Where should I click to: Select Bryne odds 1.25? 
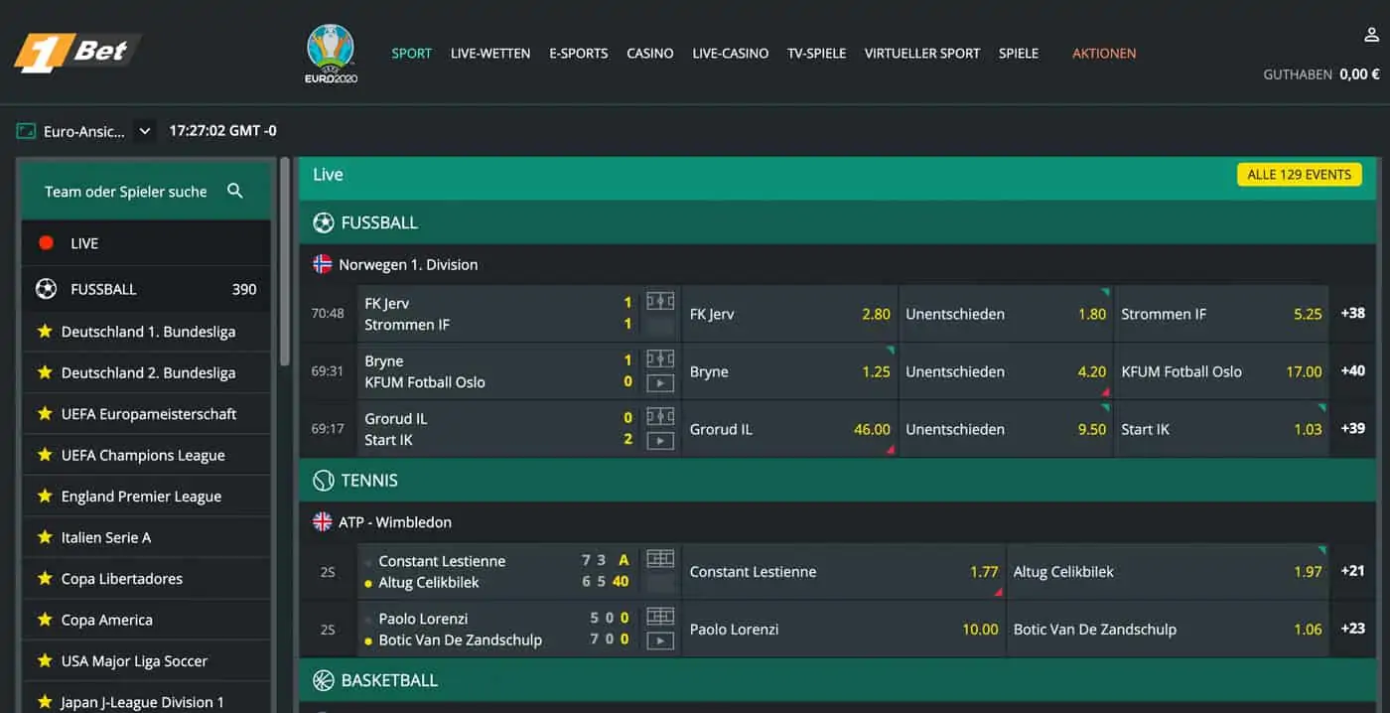pyautogui.click(x=790, y=371)
